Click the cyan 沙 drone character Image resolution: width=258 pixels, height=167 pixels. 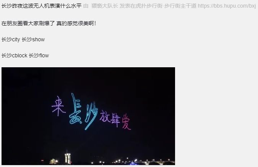pyautogui.click(x=91, y=115)
